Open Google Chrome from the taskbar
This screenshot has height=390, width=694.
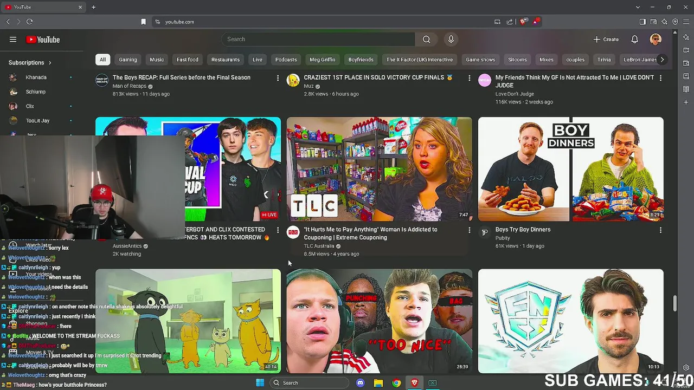(x=396, y=383)
